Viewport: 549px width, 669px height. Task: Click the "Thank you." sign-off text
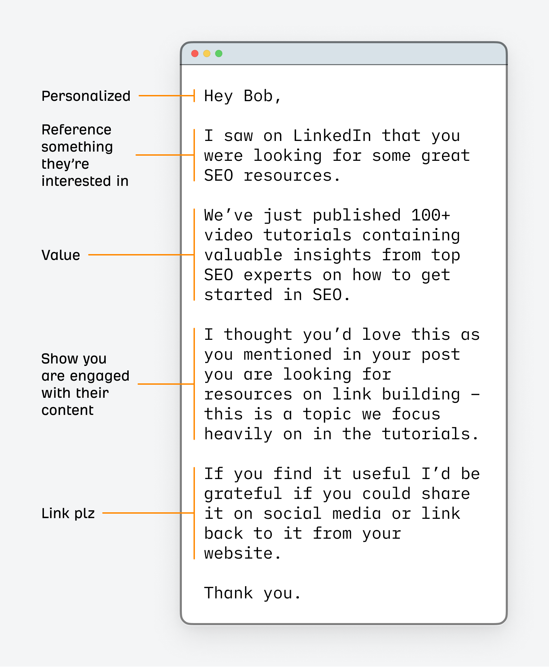(x=252, y=593)
